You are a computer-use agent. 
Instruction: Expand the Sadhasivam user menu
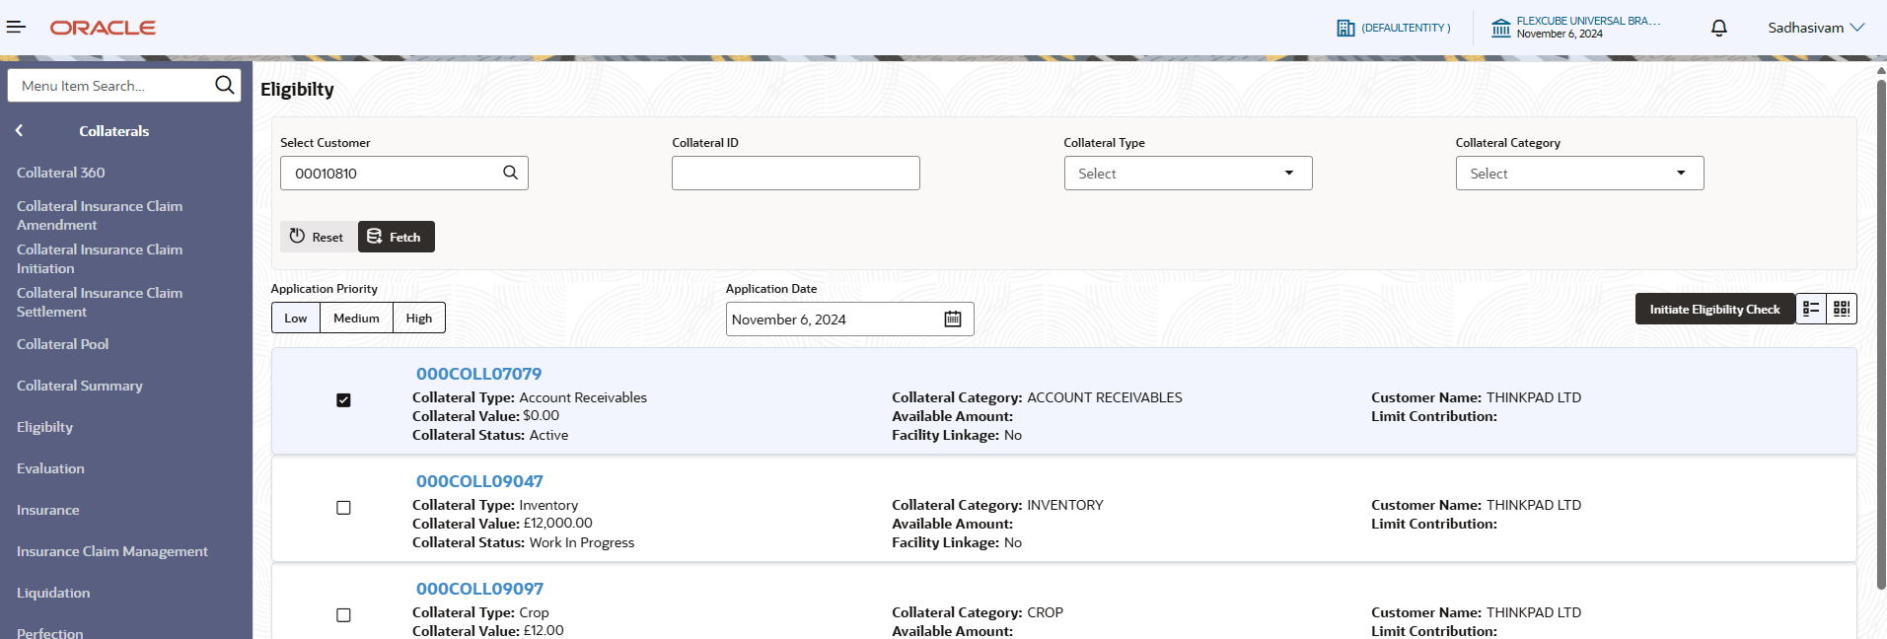[x=1816, y=28]
